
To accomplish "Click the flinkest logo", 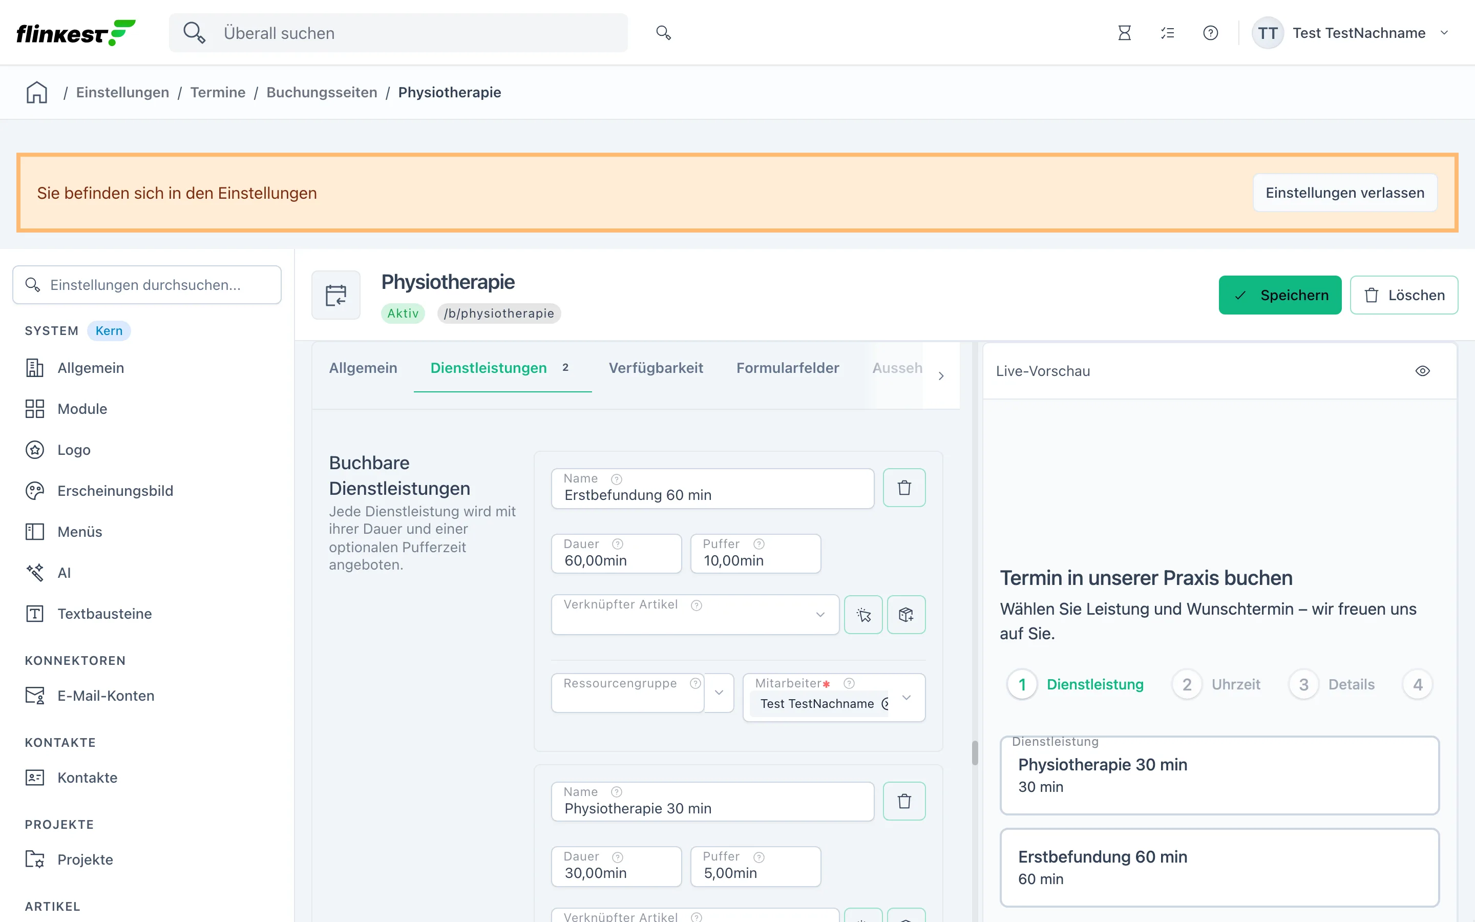I will click(76, 33).
